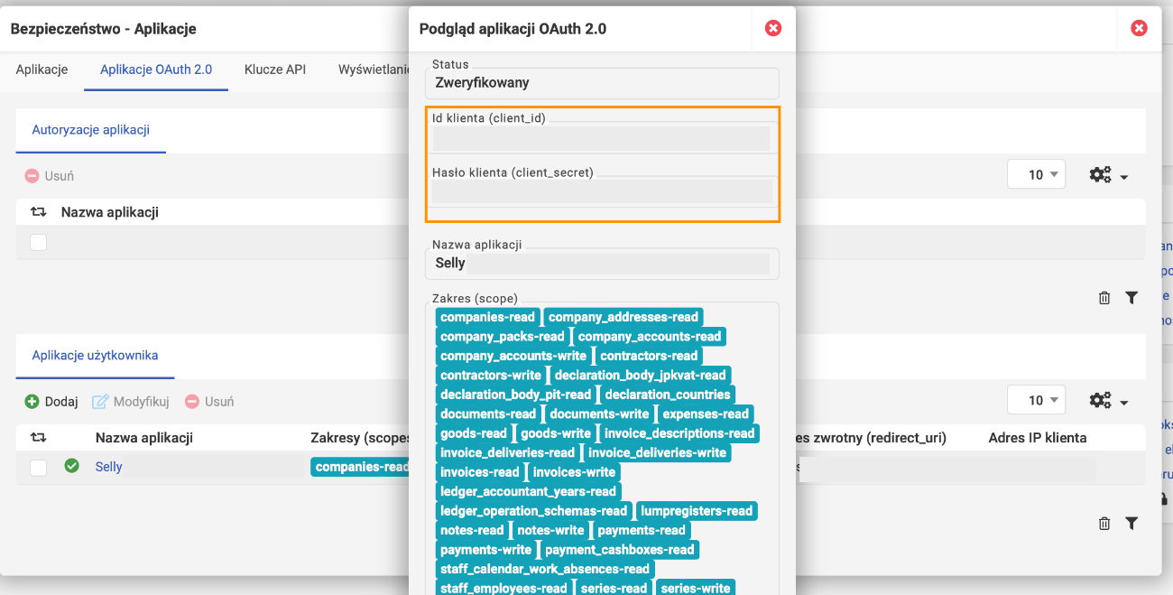Click the reorder arrows icon in Autoryzacje aplikacji header
The height and width of the screenshot is (595, 1173).
38,212
